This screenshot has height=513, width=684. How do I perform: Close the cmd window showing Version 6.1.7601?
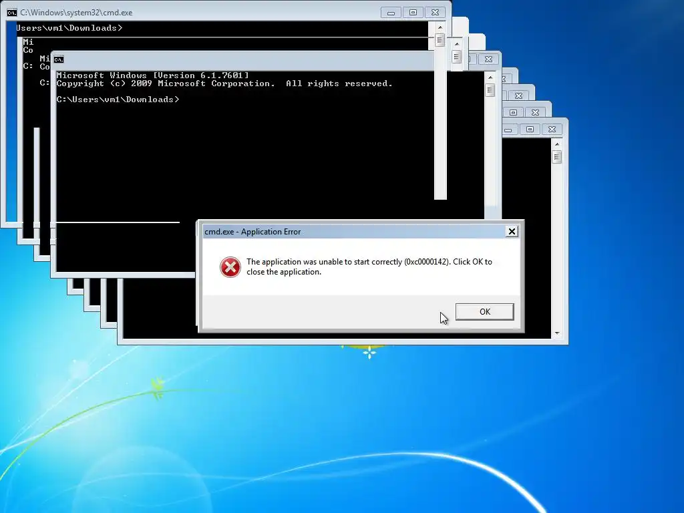click(488, 59)
